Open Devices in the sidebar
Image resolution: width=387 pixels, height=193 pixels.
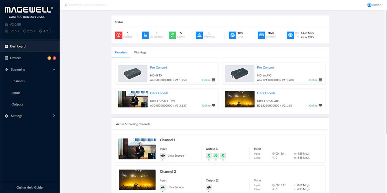click(x=15, y=58)
